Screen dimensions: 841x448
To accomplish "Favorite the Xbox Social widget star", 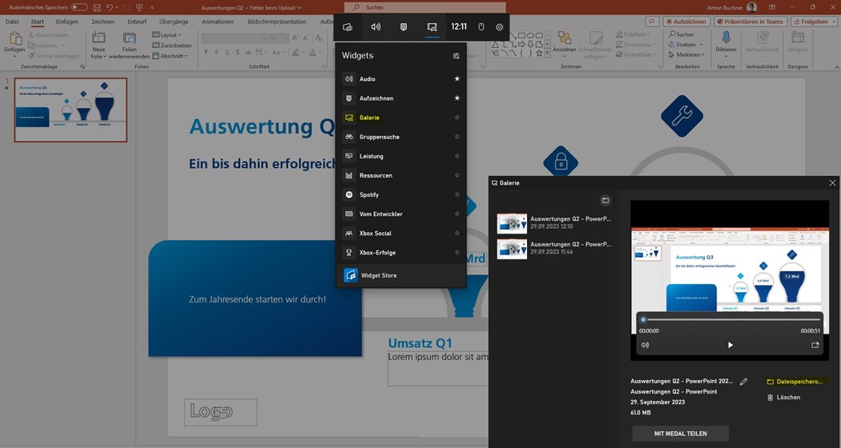I will coord(457,233).
